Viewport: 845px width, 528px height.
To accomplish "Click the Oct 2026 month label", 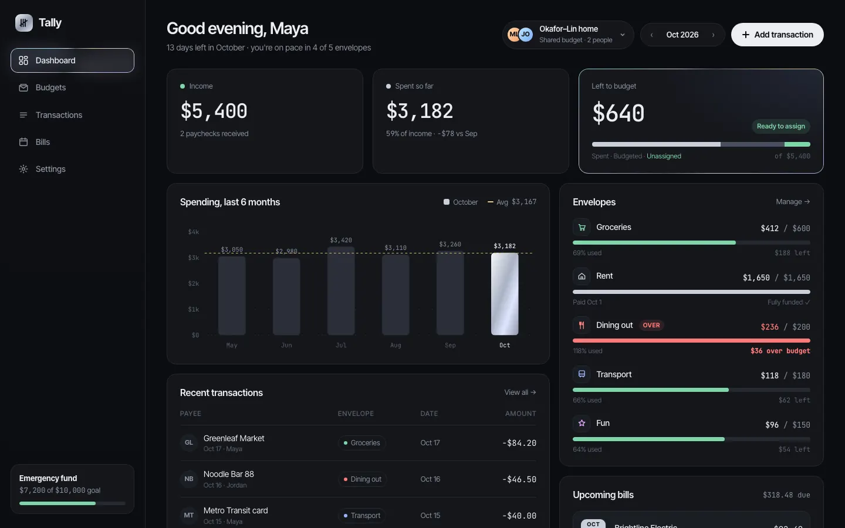I will [682, 35].
